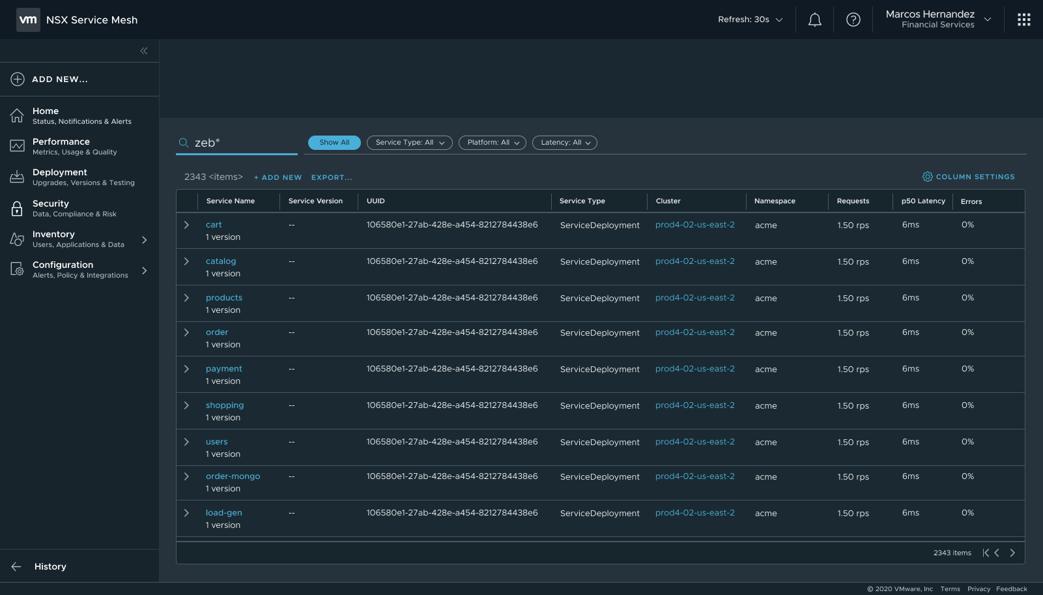The height and width of the screenshot is (595, 1043).
Task: Click the Inventory users icon
Action: pos(17,239)
